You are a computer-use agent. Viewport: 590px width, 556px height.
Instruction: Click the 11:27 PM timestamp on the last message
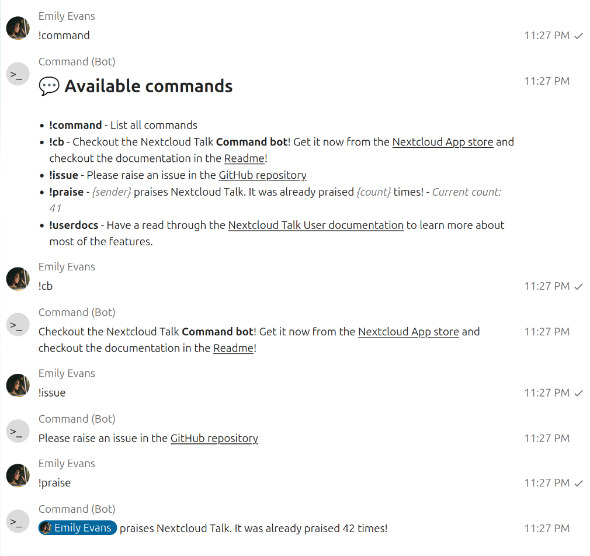tap(547, 528)
